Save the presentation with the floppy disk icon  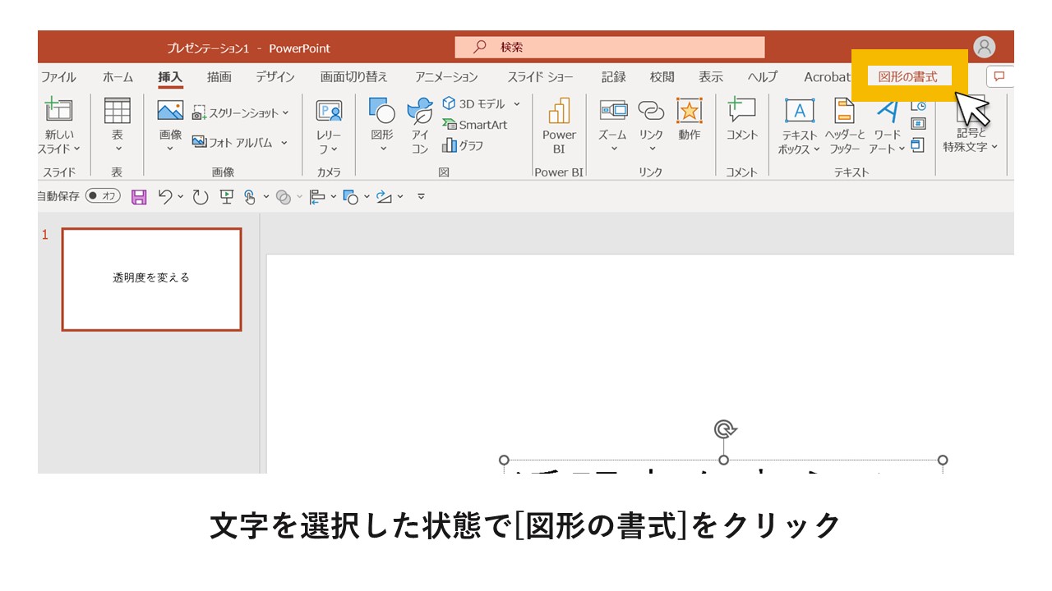pyautogui.click(x=139, y=196)
